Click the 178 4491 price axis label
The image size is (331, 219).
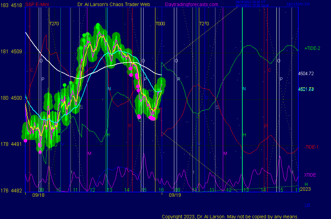pyautogui.click(x=11, y=144)
